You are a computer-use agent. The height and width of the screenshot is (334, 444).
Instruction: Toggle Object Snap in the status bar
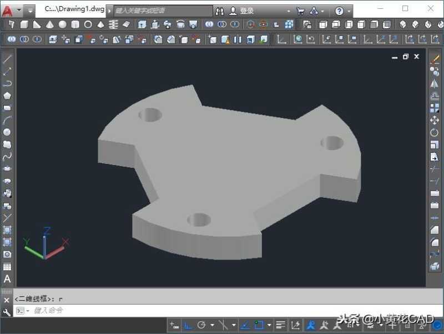tap(258, 325)
